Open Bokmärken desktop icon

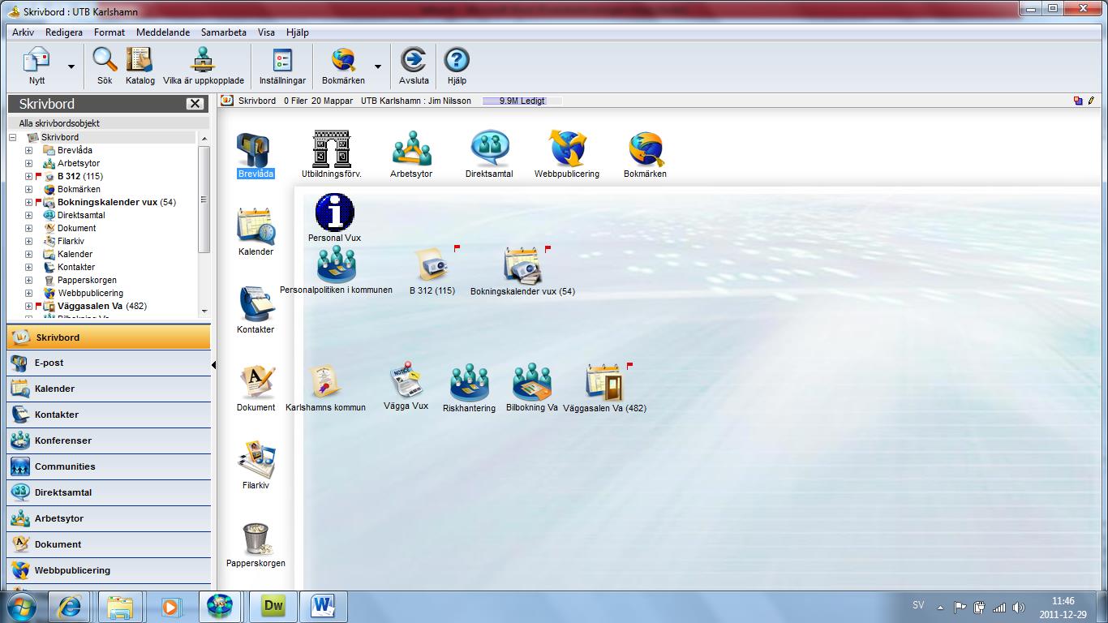click(x=645, y=155)
